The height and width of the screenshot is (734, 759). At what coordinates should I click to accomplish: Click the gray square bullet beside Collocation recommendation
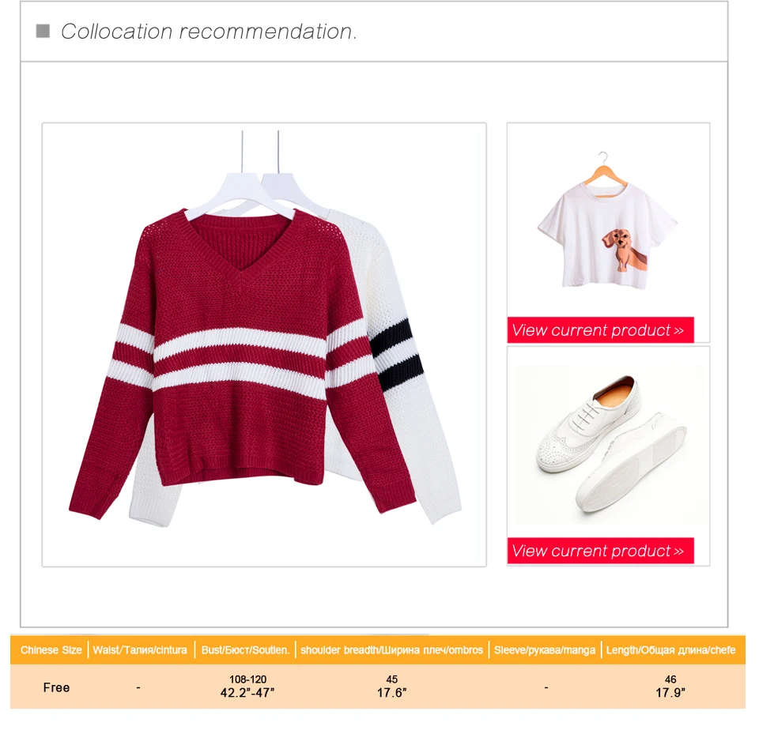coord(43,31)
